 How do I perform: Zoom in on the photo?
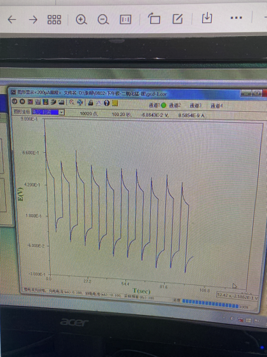(x=81, y=19)
